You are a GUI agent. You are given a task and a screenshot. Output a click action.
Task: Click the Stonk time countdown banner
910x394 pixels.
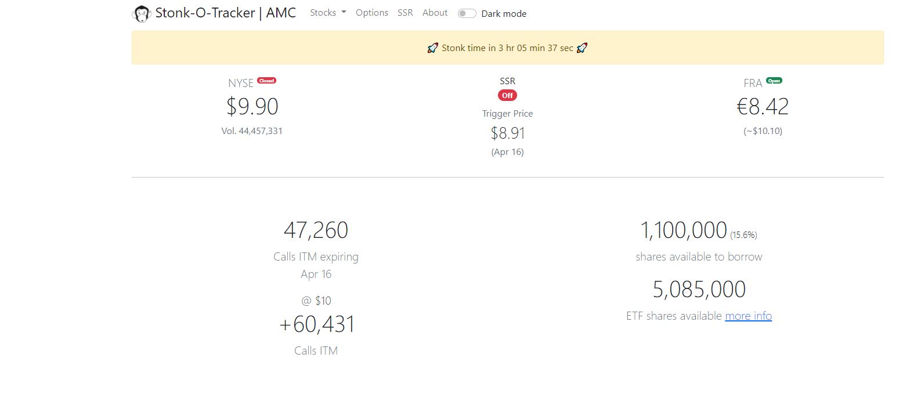507,48
